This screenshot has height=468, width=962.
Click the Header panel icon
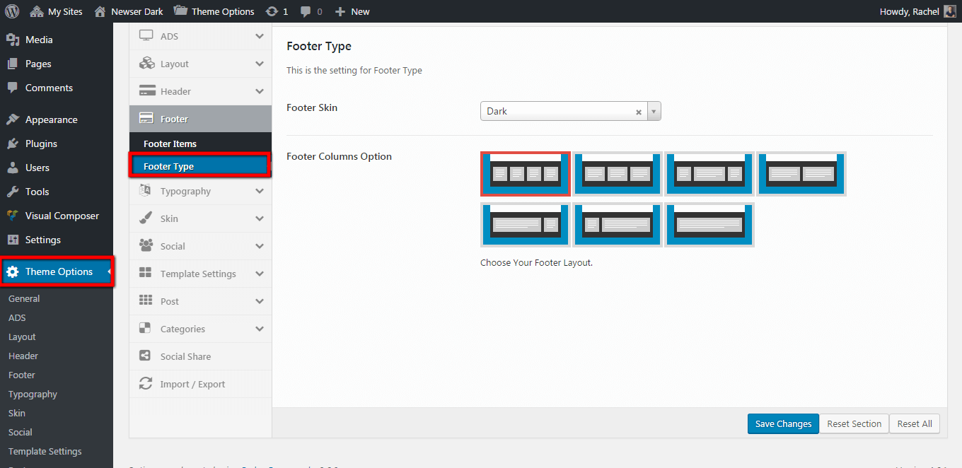146,91
